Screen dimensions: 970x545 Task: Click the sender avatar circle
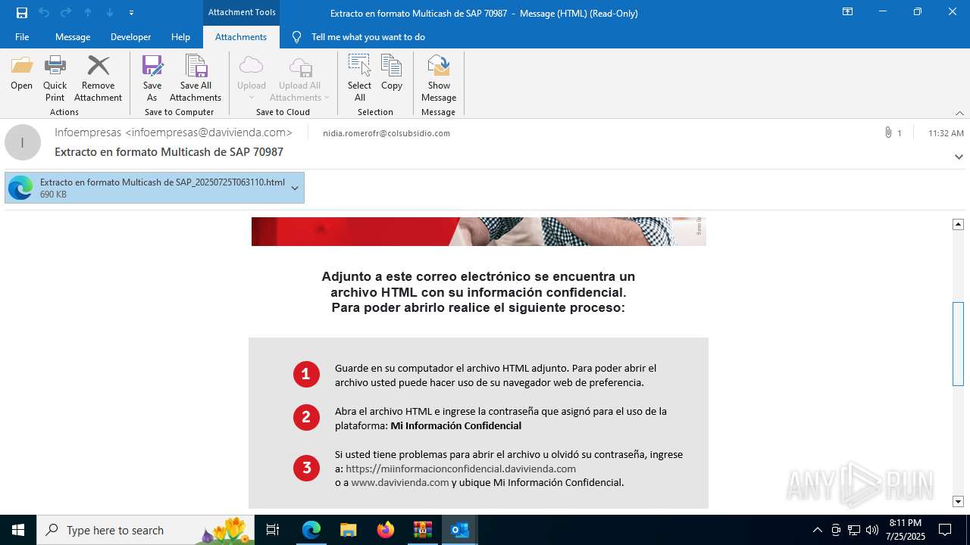tap(23, 142)
